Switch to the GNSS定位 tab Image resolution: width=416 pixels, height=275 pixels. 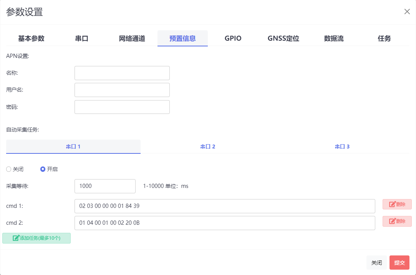click(283, 38)
